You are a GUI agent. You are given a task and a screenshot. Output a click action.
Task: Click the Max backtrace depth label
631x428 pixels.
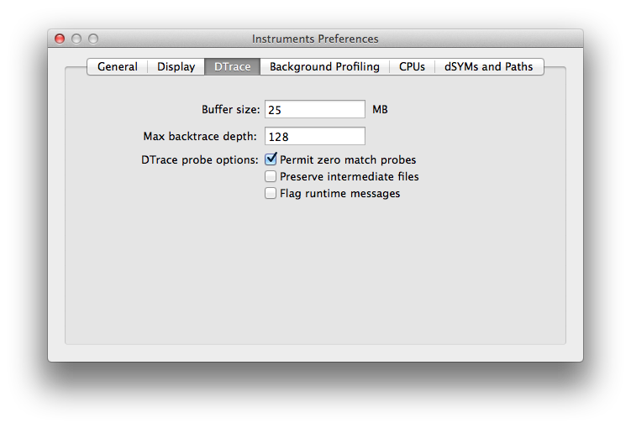[200, 136]
